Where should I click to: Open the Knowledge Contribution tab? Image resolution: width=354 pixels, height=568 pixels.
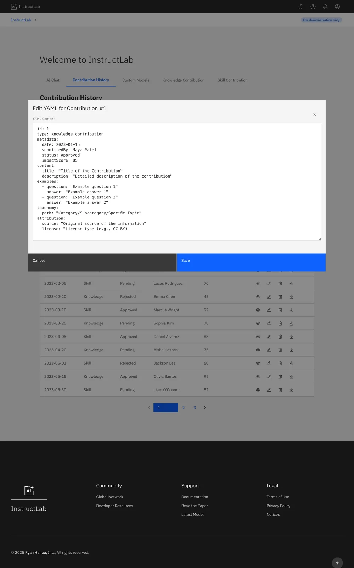point(184,80)
